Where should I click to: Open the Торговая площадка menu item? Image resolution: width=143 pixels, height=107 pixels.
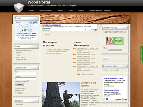pos(45,11)
